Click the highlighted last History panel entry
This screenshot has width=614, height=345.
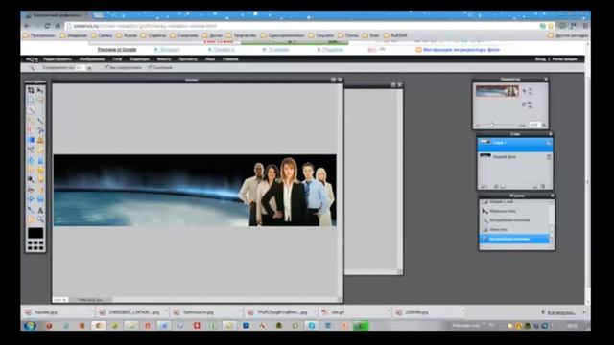[514, 239]
